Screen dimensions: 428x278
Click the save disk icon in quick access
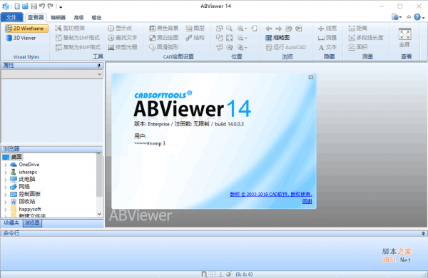[x=34, y=6]
